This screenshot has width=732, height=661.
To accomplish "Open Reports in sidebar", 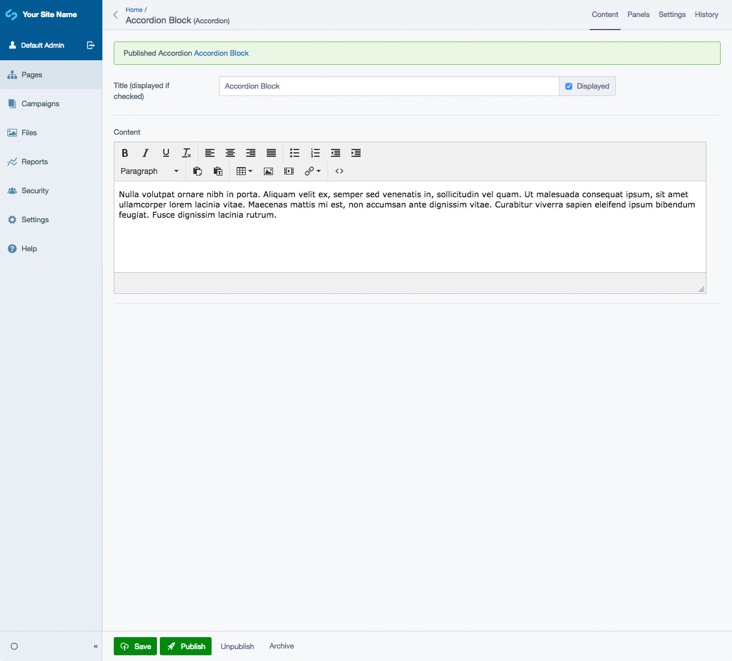I will (51, 161).
